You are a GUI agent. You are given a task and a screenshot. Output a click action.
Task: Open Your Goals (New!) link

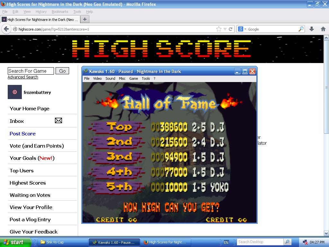32,158
